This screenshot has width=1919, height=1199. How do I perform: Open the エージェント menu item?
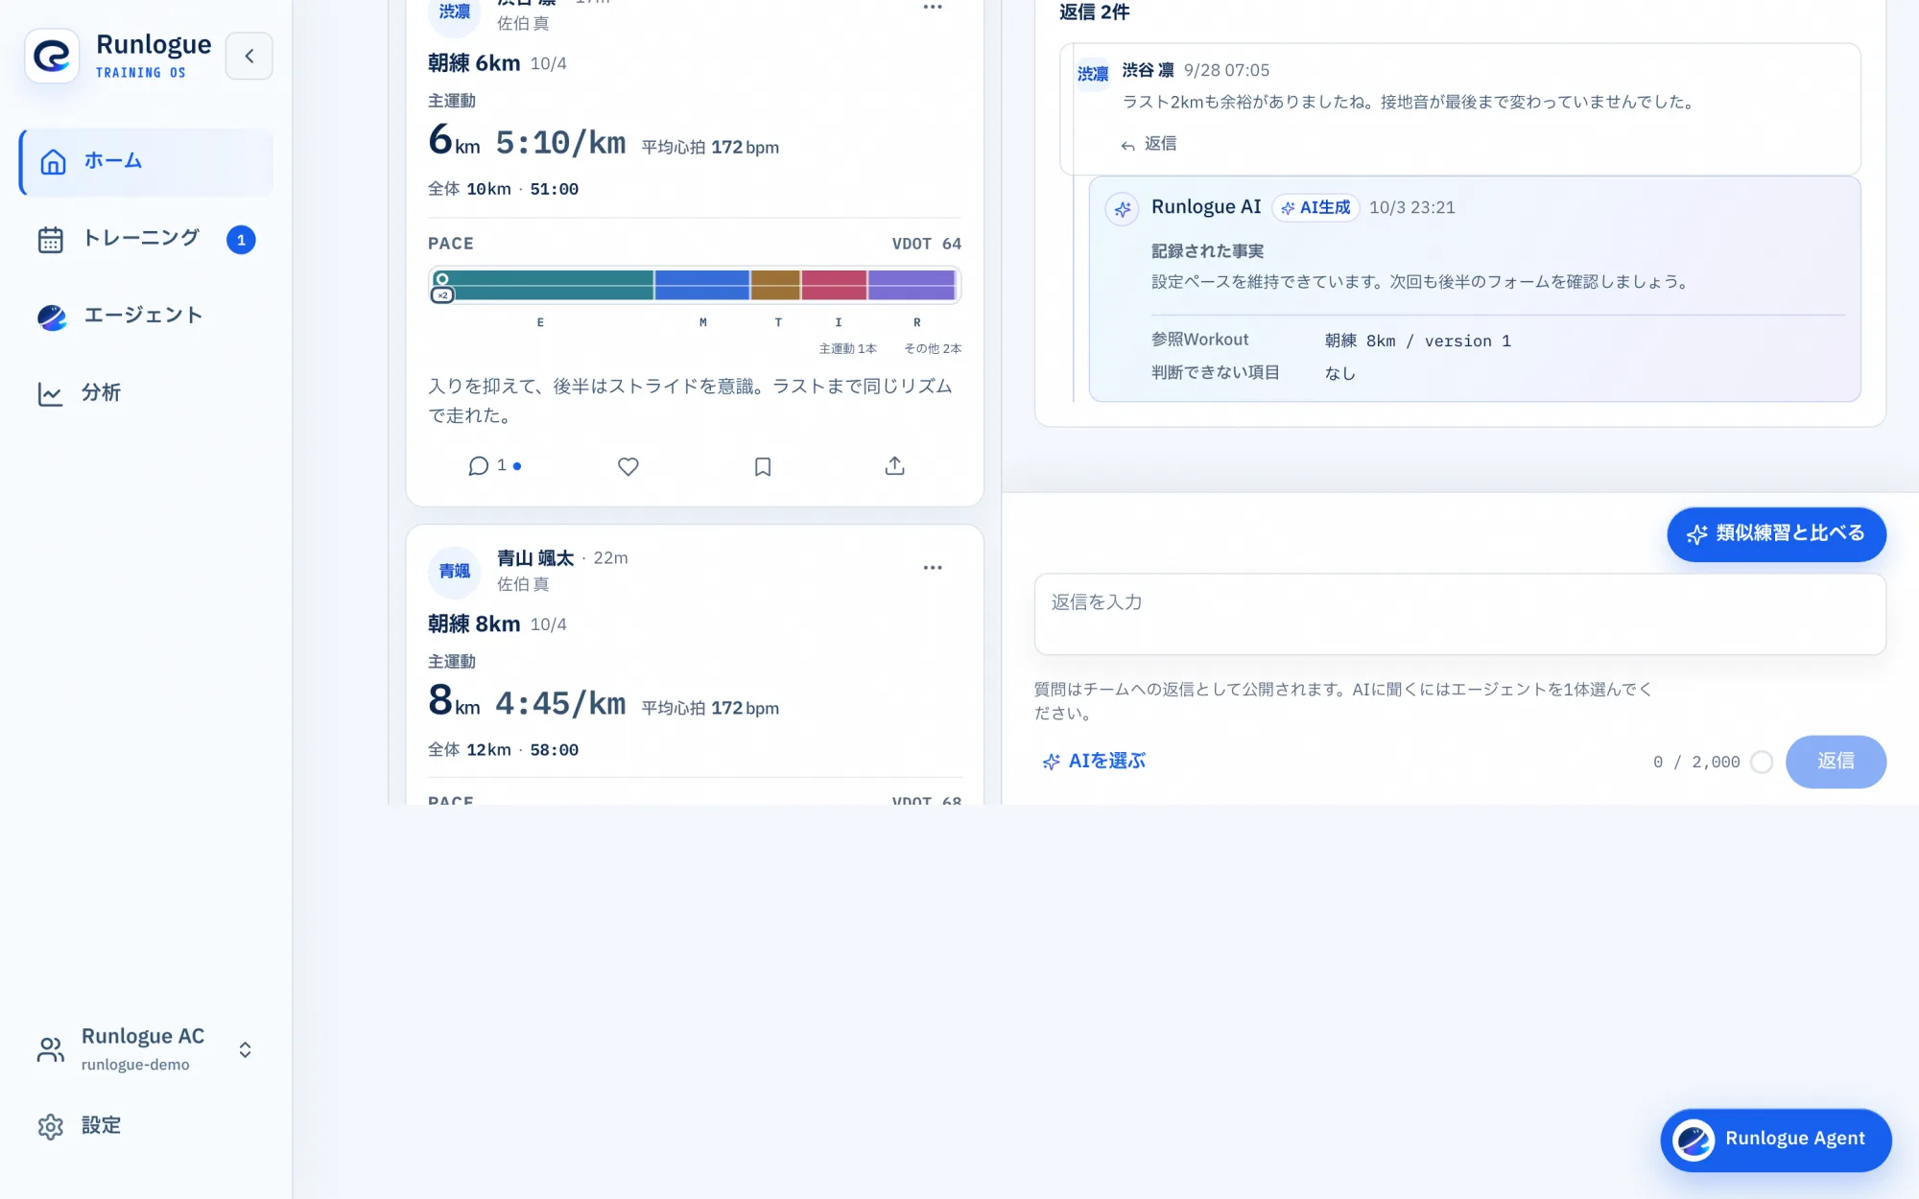click(x=147, y=316)
